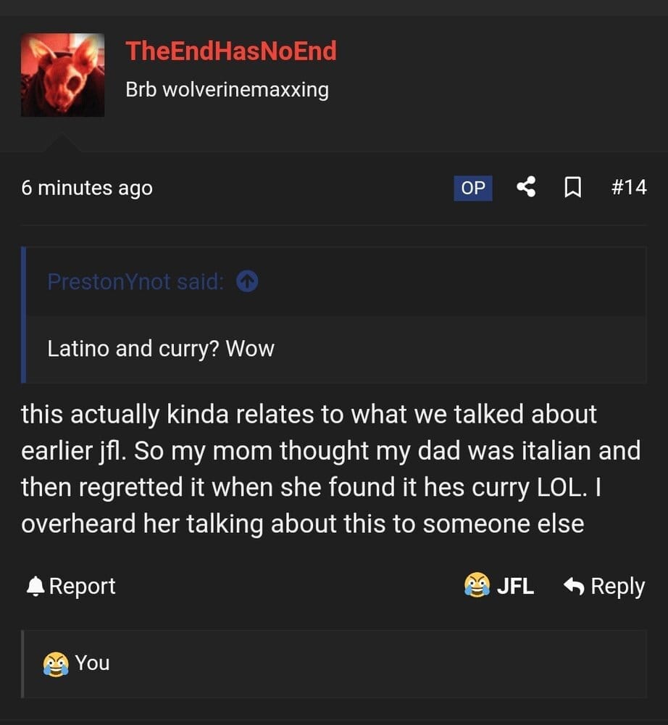This screenshot has height=725, width=668.
Task: Click the Brb wolverinemaxxing user title
Action: pos(227,90)
